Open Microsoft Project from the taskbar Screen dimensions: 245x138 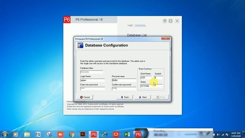tap(127, 135)
